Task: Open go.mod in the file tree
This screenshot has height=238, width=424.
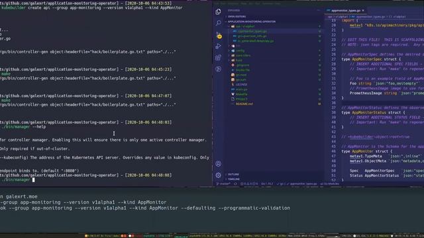Action: pos(241,75)
